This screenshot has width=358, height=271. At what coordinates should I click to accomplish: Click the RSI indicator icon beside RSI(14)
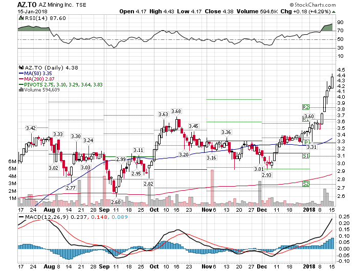pyautogui.click(x=21, y=18)
